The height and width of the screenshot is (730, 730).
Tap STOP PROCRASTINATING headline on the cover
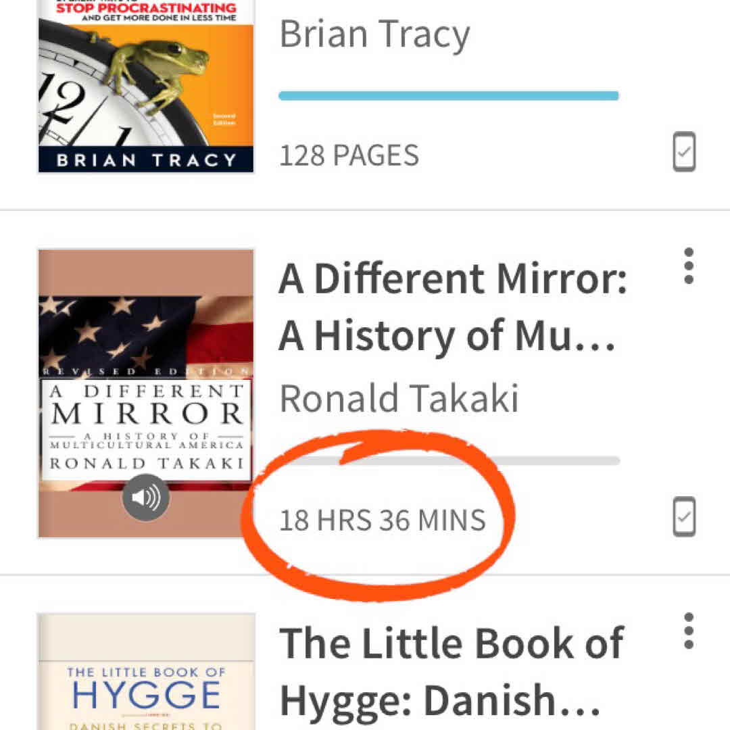click(x=146, y=9)
